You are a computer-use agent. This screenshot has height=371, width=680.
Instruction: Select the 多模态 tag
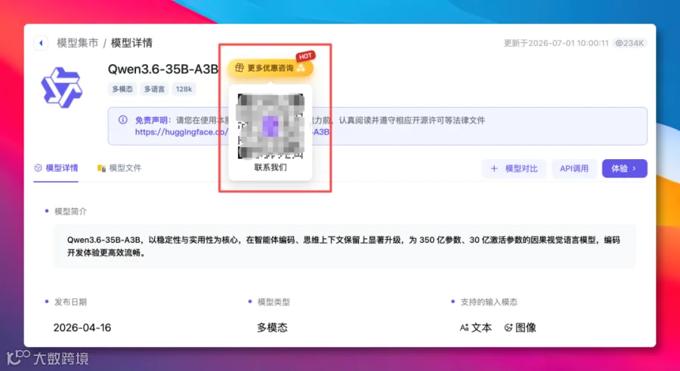pyautogui.click(x=122, y=89)
